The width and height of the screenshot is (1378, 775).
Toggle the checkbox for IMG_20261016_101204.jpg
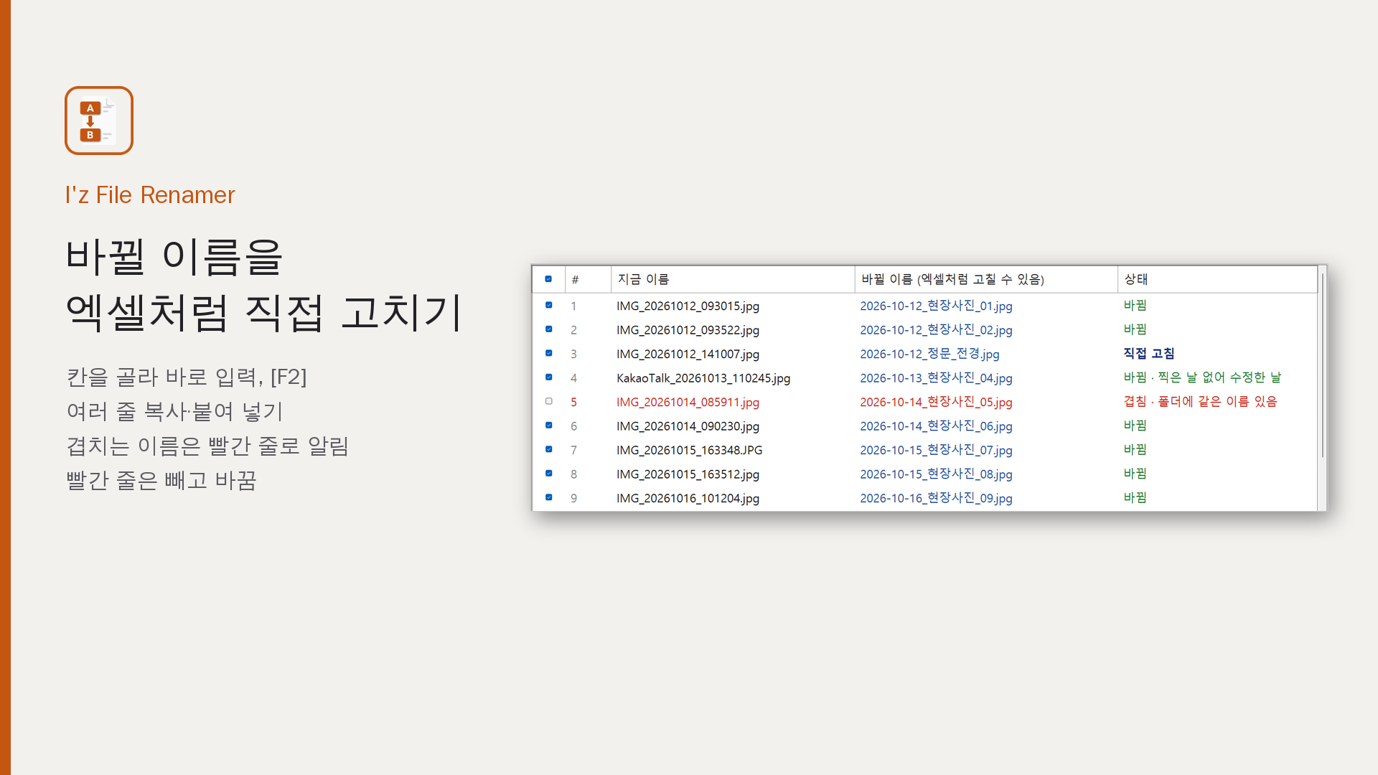pyautogui.click(x=549, y=497)
